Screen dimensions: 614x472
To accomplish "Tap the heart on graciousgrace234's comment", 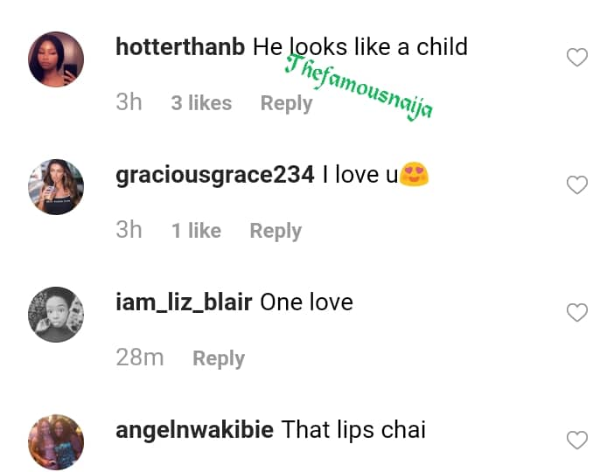I will (x=577, y=185).
